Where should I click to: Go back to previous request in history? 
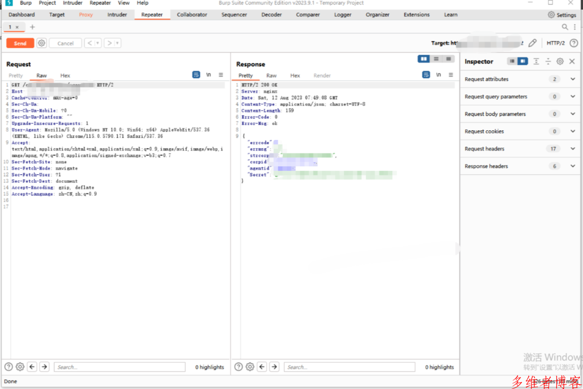(89, 43)
